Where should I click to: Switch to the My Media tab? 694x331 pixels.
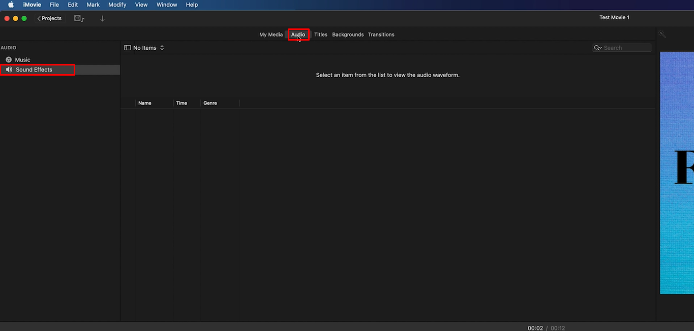(x=271, y=35)
